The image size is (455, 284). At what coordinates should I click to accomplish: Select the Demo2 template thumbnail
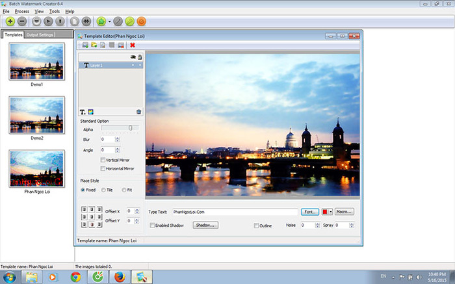pos(37,114)
